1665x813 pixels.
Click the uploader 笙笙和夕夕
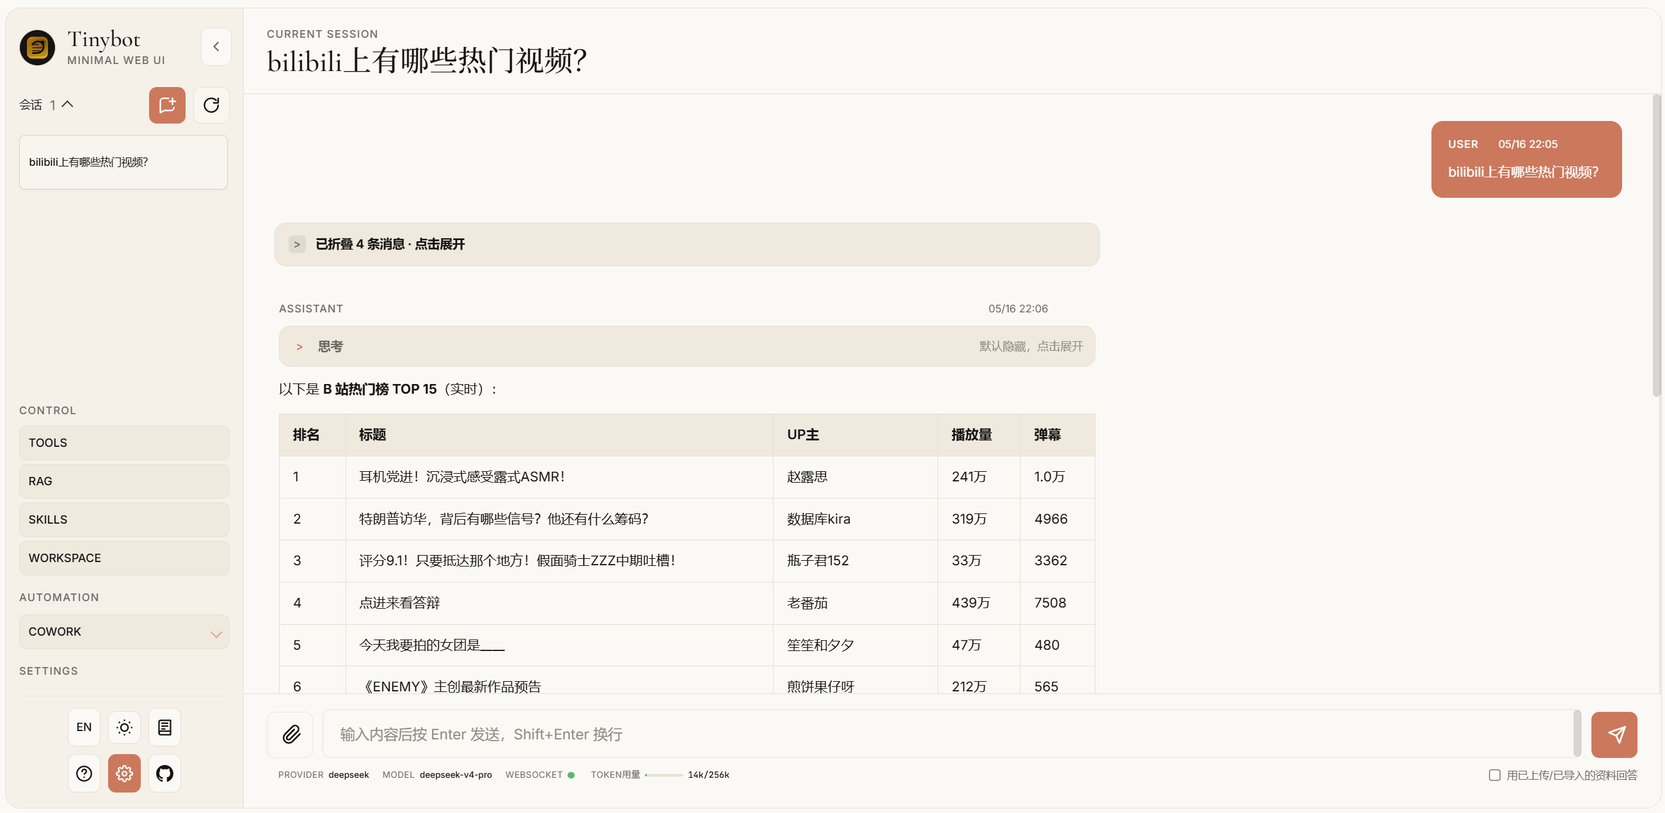pos(820,645)
